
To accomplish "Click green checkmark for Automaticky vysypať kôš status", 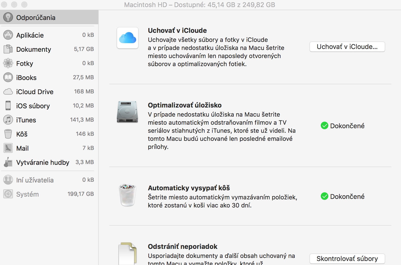I will click(x=325, y=196).
